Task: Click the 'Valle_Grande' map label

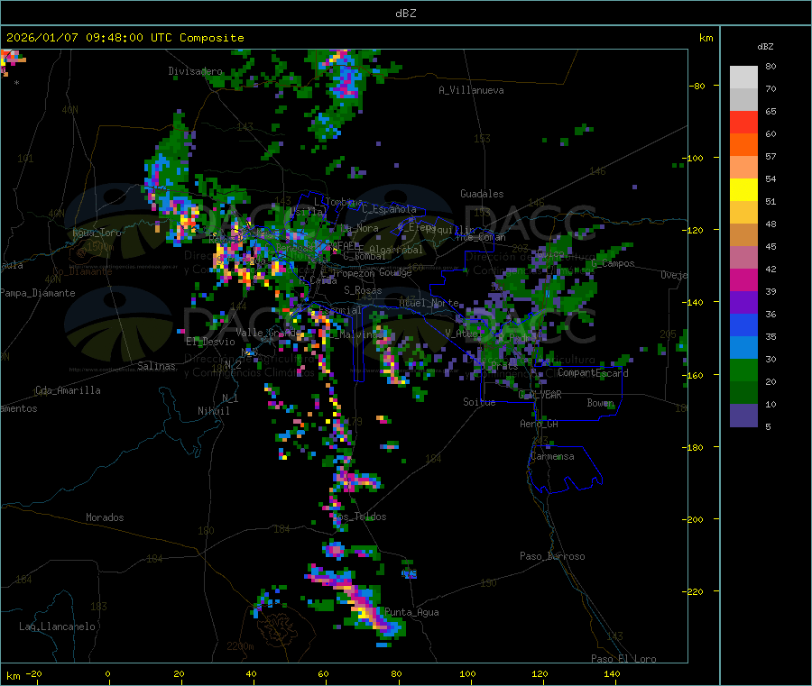Action: click(269, 332)
